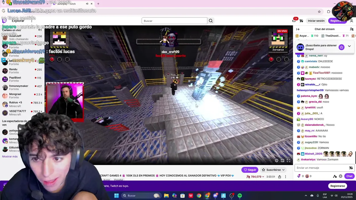Image resolution: width=356 pixels, height=200 pixels.
Task: Open PapiBlast channel in sidebar
Action: (22, 79)
